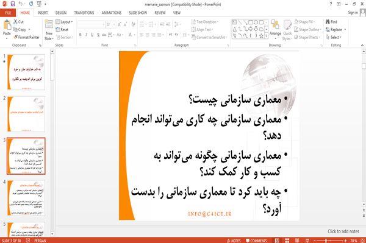Click the Copy button in Clipboard group

tap(20, 30)
